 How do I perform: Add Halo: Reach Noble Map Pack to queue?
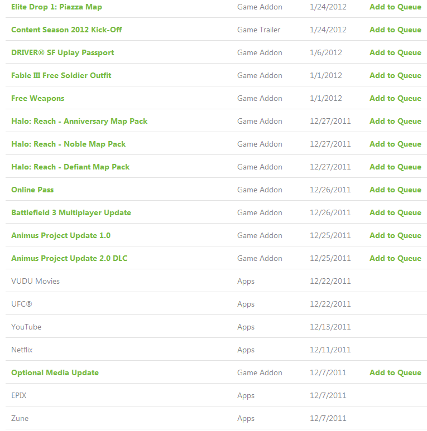tap(395, 144)
